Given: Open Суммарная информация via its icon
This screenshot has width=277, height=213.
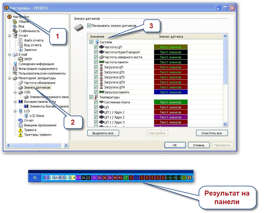Looking at the screenshot, I should (15, 64).
